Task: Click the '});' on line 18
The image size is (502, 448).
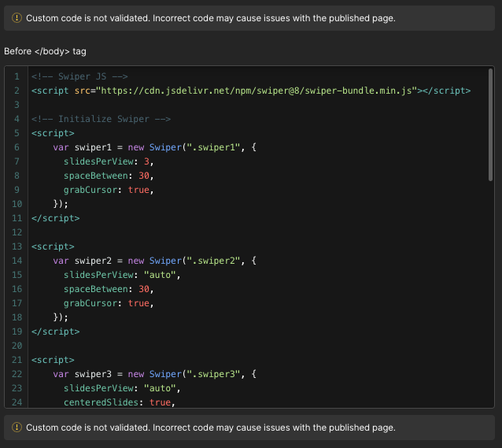Action: point(61,317)
